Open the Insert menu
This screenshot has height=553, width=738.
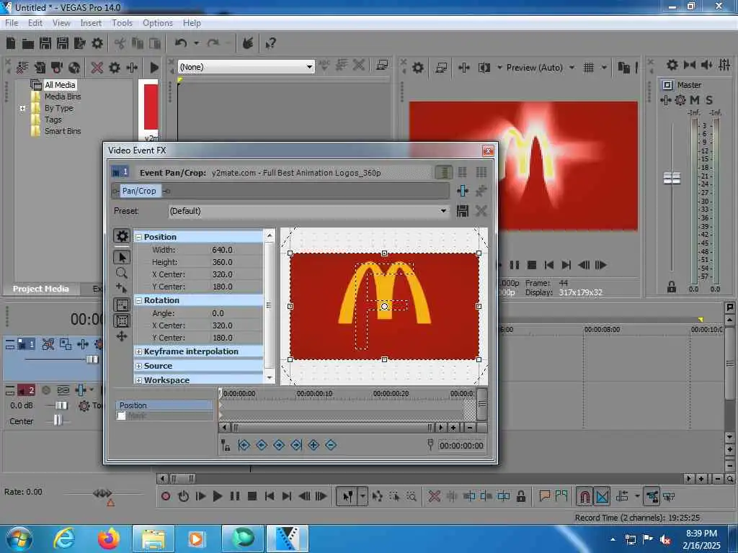[x=91, y=22]
